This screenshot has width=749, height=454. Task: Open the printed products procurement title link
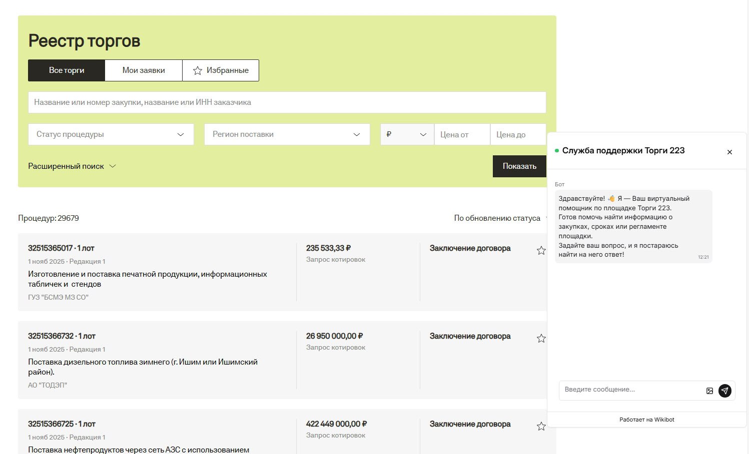[x=147, y=279]
